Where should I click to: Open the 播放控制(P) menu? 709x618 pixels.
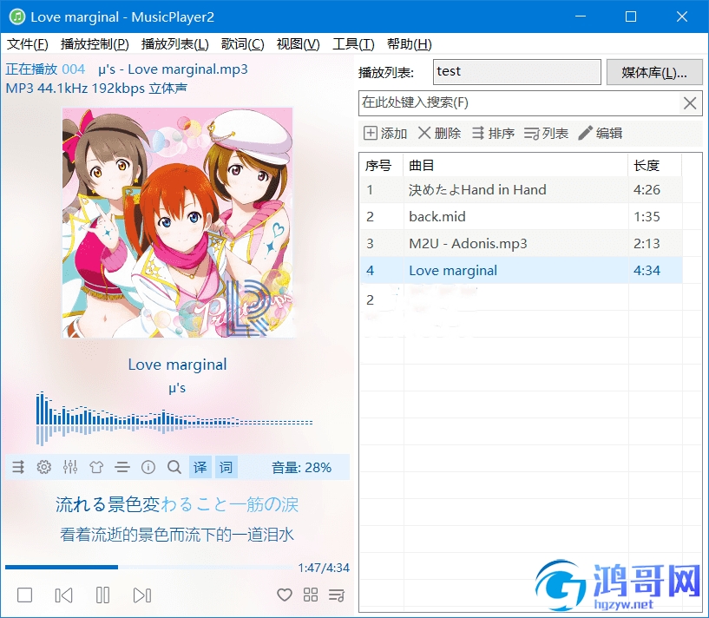[x=95, y=44]
